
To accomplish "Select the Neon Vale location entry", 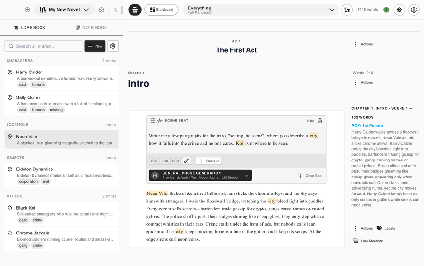I will tap(62, 139).
